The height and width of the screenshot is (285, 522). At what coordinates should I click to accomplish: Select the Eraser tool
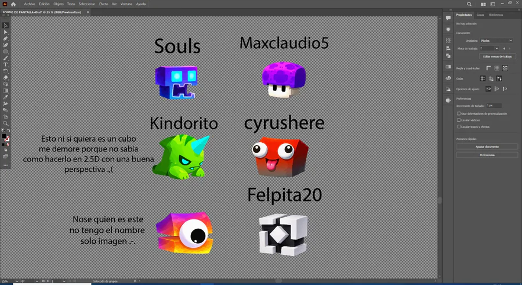5,78
